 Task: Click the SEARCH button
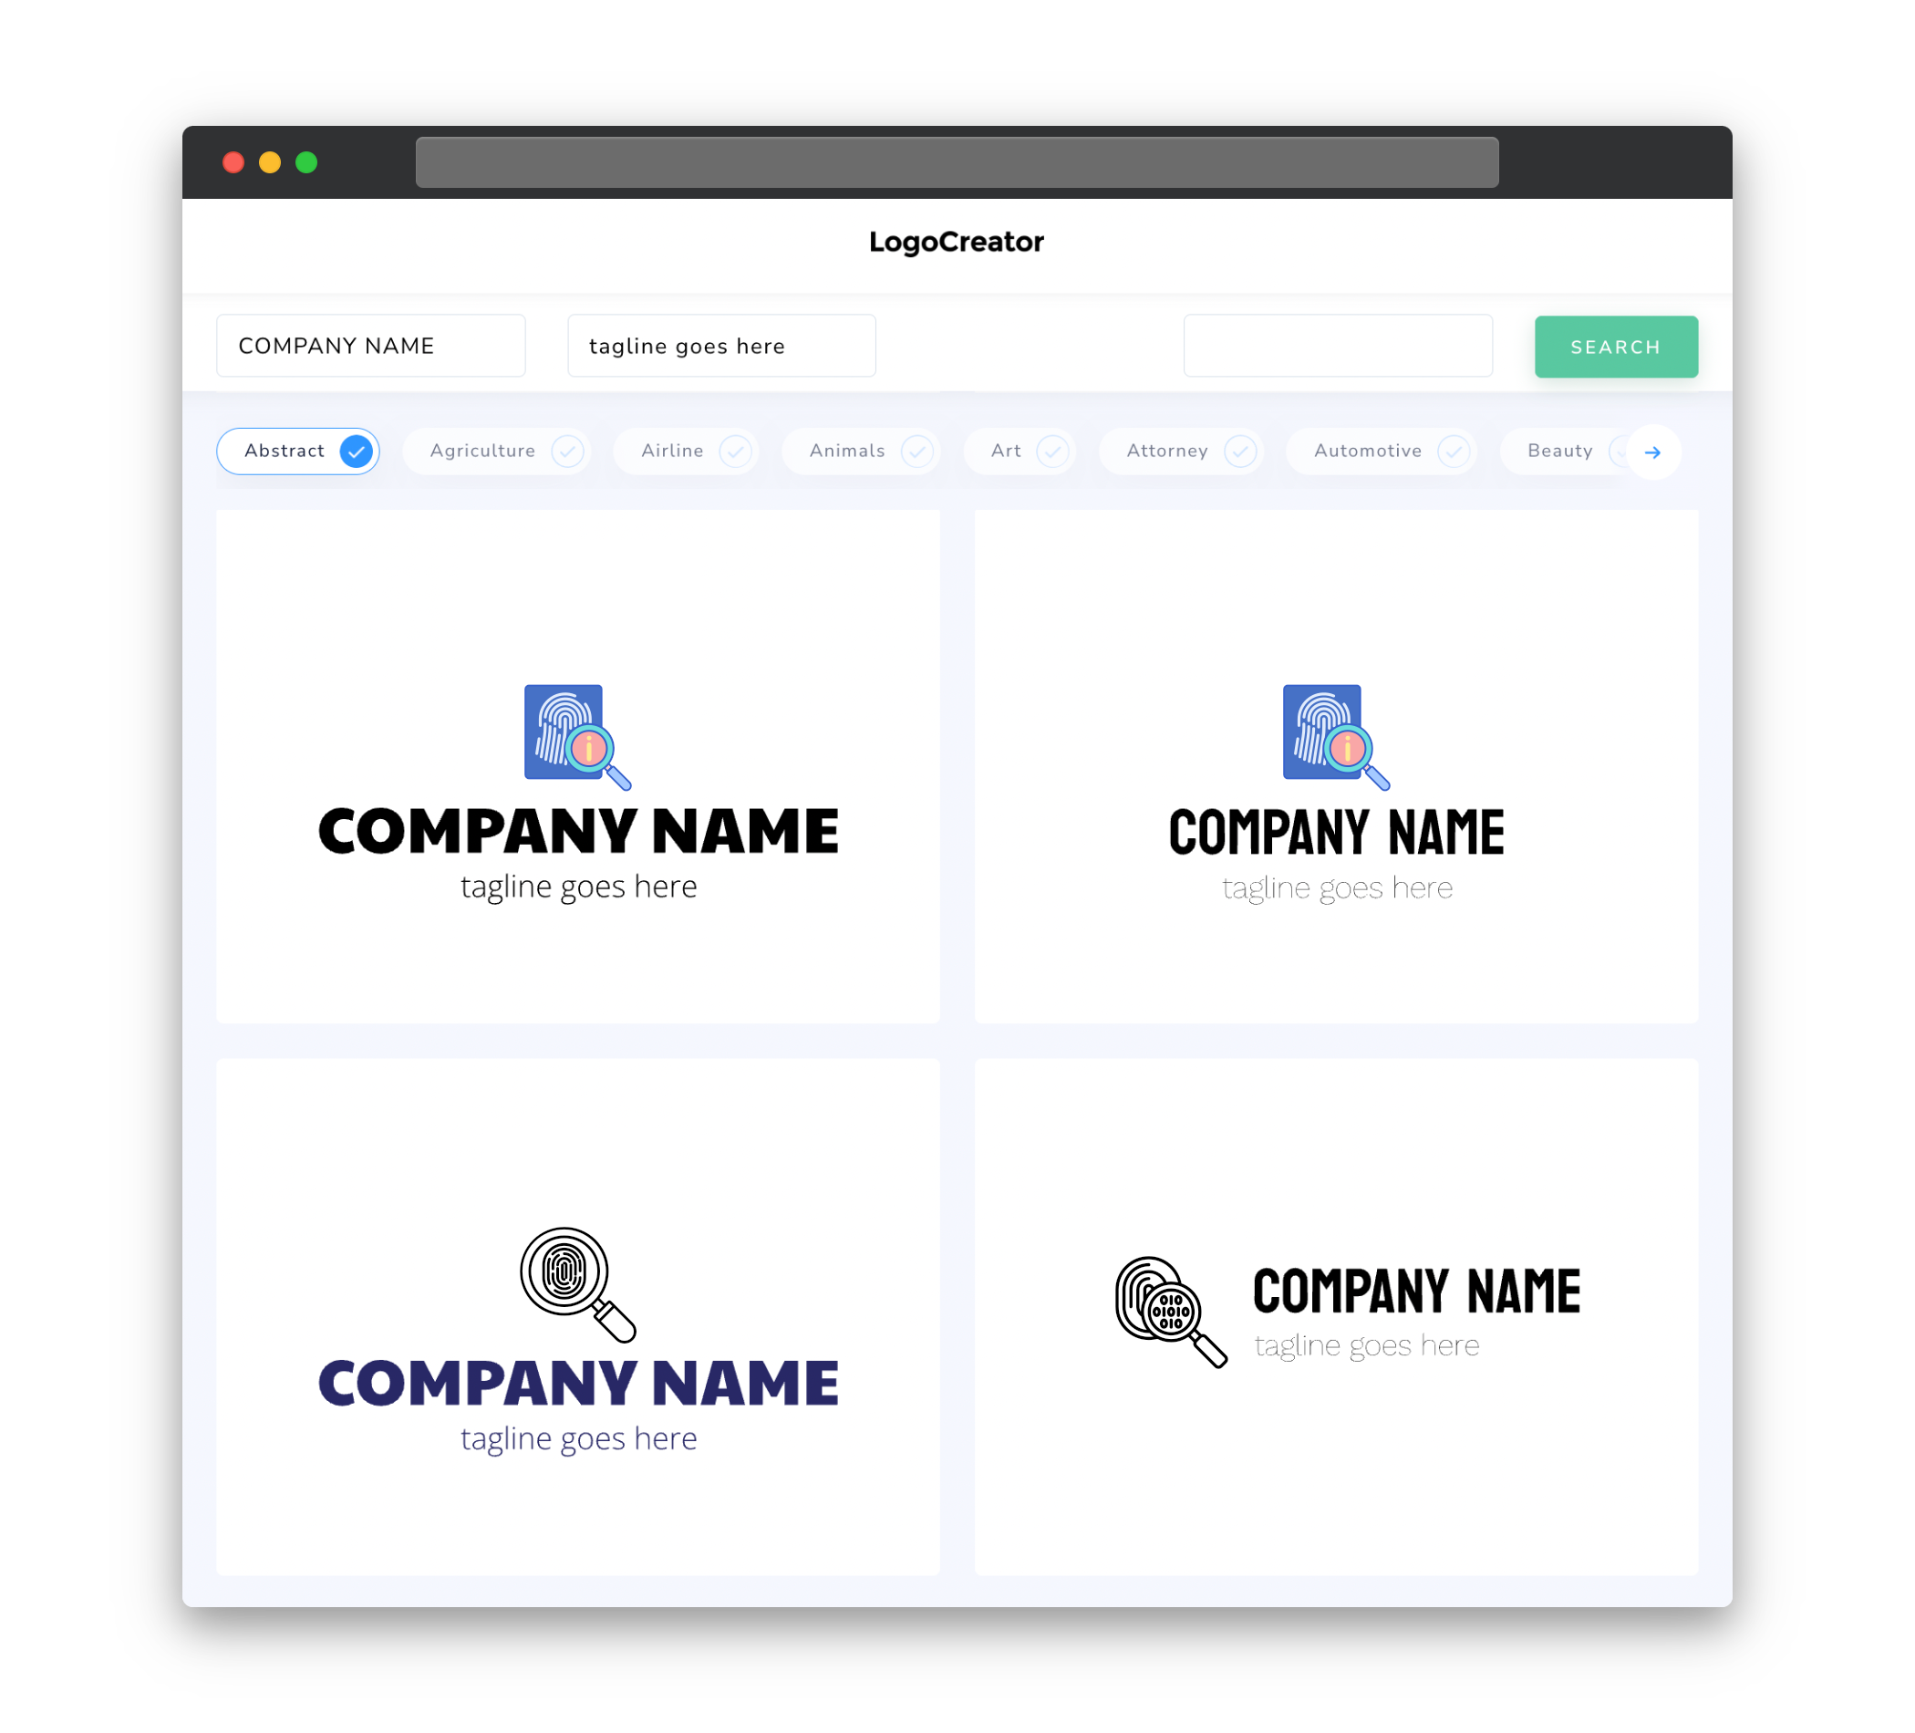tap(1615, 346)
